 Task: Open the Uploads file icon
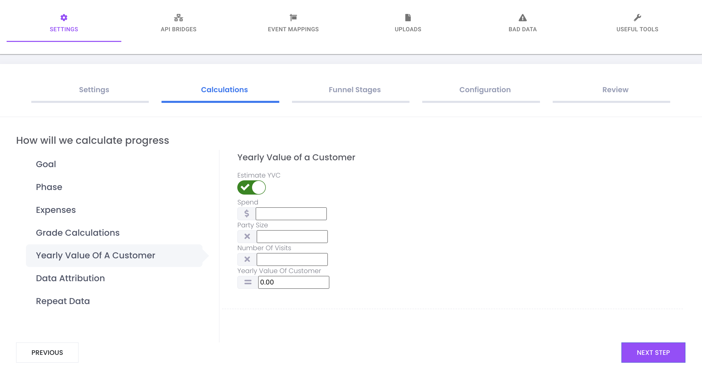[x=408, y=18]
